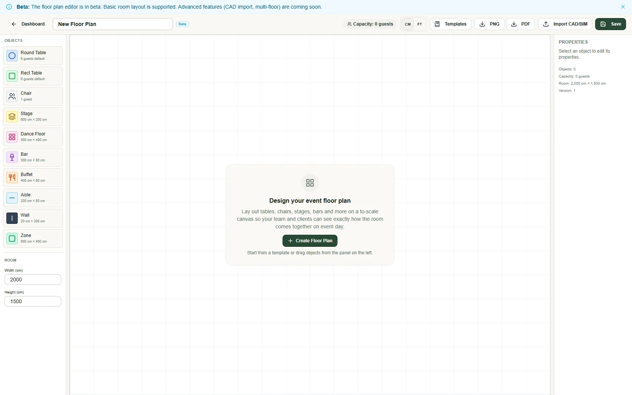Viewport: 632px width, 395px height.
Task: Select the Rect Table object icon
Action: pyautogui.click(x=12, y=76)
